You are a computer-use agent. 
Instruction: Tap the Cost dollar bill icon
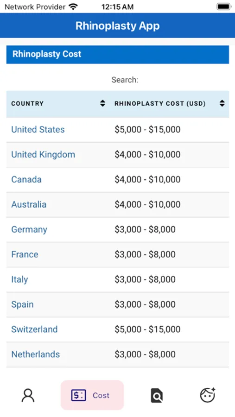[x=78, y=395]
